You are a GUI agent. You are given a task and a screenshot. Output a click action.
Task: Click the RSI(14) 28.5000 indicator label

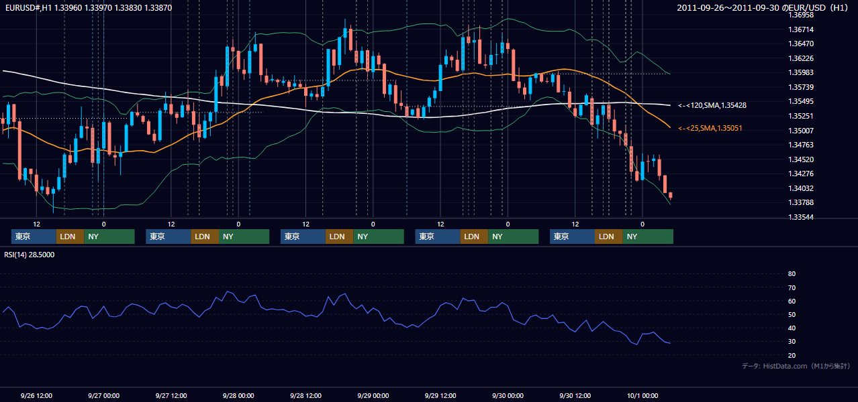coord(30,255)
